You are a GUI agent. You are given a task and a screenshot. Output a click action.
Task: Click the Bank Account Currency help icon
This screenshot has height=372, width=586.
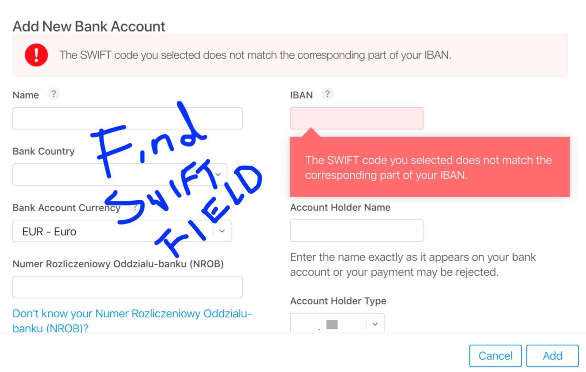[x=135, y=207]
